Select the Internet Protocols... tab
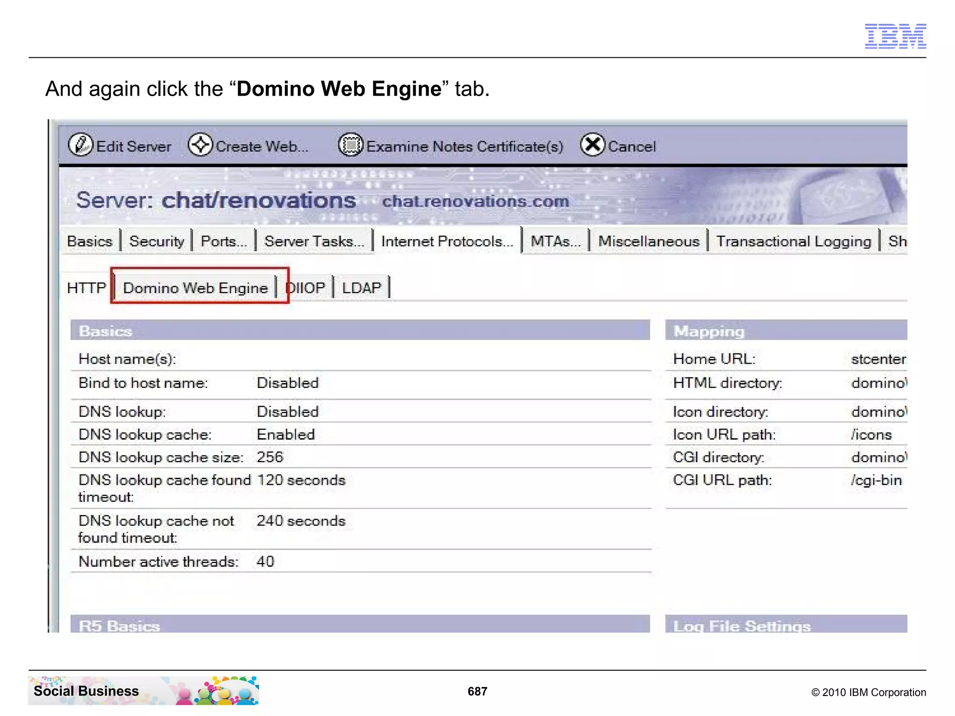 click(447, 241)
